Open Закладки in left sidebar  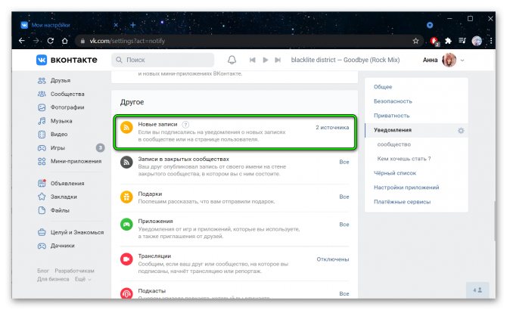[64, 197]
